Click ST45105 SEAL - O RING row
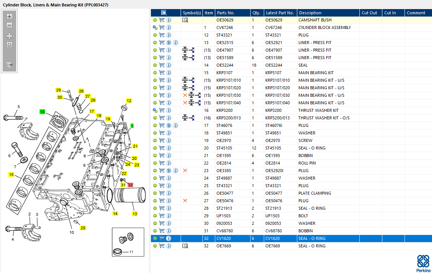This screenshot has width=432, height=273. [x=291, y=148]
